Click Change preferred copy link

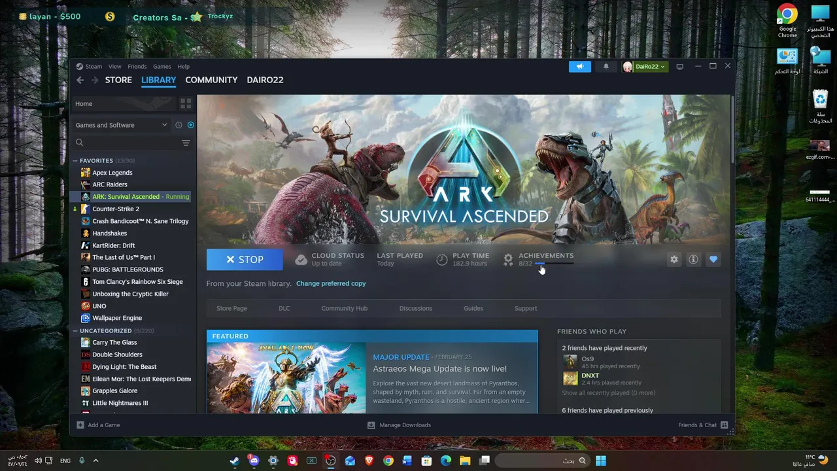[x=331, y=283]
